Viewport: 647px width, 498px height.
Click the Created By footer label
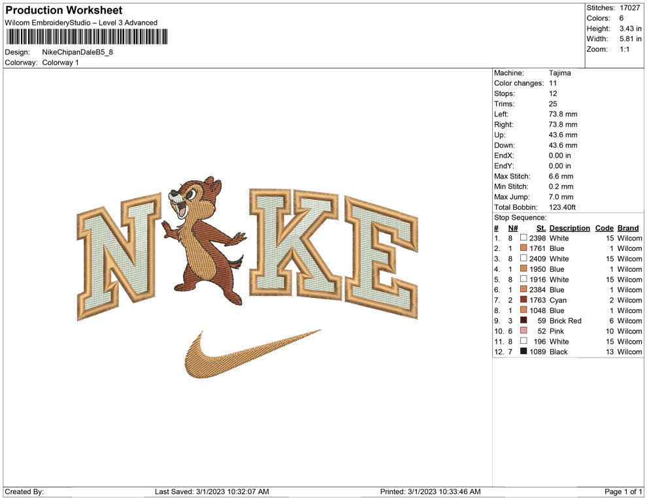[x=24, y=491]
